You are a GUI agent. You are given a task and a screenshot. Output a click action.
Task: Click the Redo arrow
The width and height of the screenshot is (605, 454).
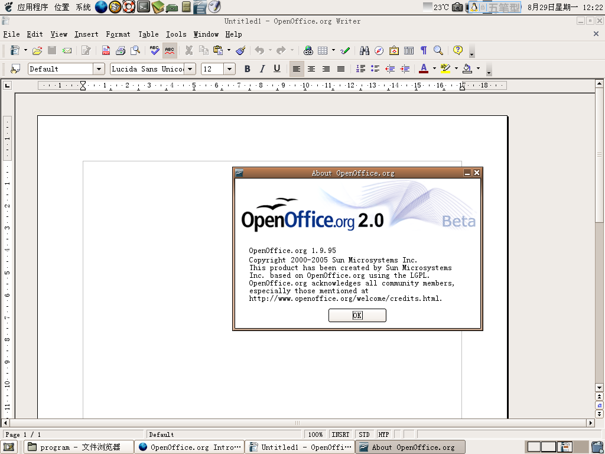click(281, 50)
